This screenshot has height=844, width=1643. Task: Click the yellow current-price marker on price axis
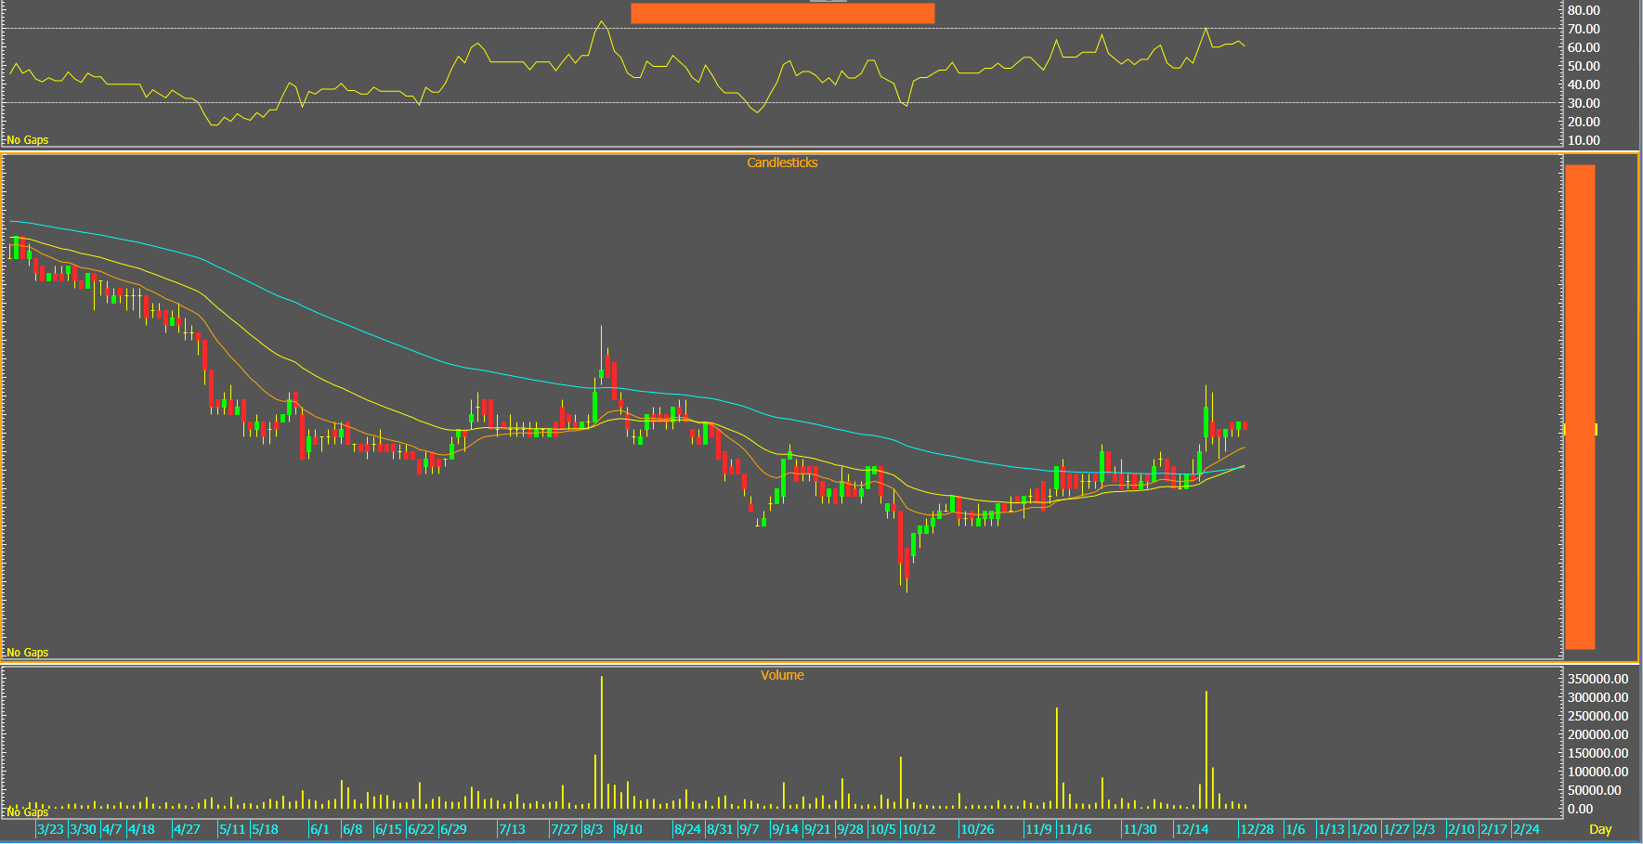pos(1581,429)
